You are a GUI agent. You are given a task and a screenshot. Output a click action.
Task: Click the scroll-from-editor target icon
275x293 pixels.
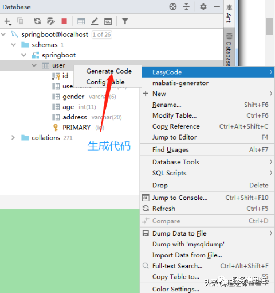[x=173, y=7]
